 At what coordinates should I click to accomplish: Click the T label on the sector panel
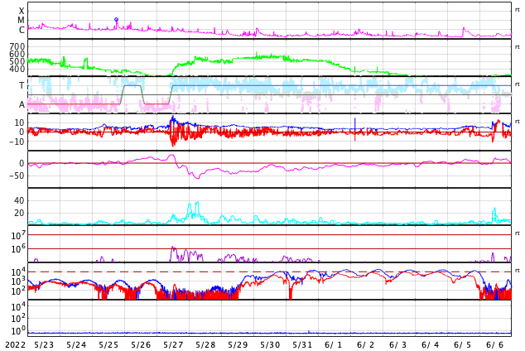coord(22,86)
